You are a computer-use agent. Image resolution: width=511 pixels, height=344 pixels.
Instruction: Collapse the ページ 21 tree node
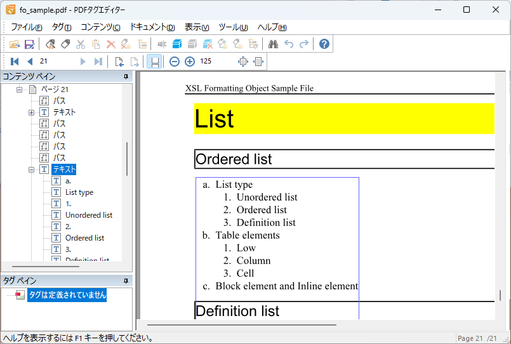tap(20, 89)
